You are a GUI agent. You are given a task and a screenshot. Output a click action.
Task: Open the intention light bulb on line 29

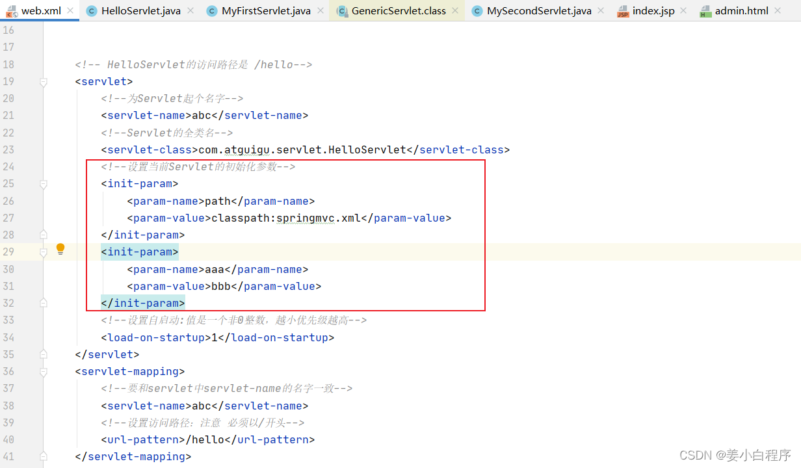[60, 248]
